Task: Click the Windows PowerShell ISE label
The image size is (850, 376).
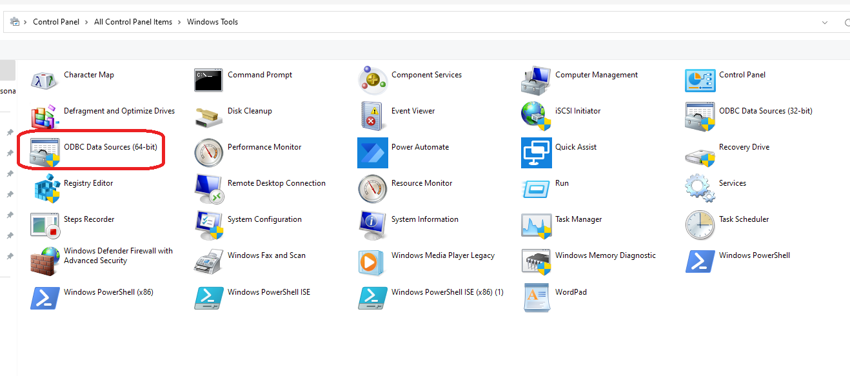Action: pyautogui.click(x=269, y=292)
